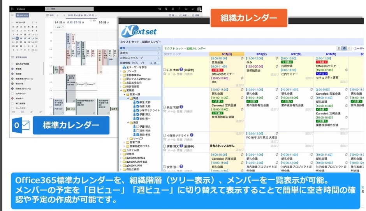Switch to day (日) view
This screenshot has height=211, width=366.
point(339,48)
